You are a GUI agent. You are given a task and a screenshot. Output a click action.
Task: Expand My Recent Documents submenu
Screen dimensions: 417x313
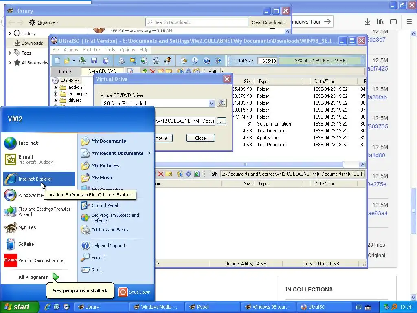[x=149, y=153]
